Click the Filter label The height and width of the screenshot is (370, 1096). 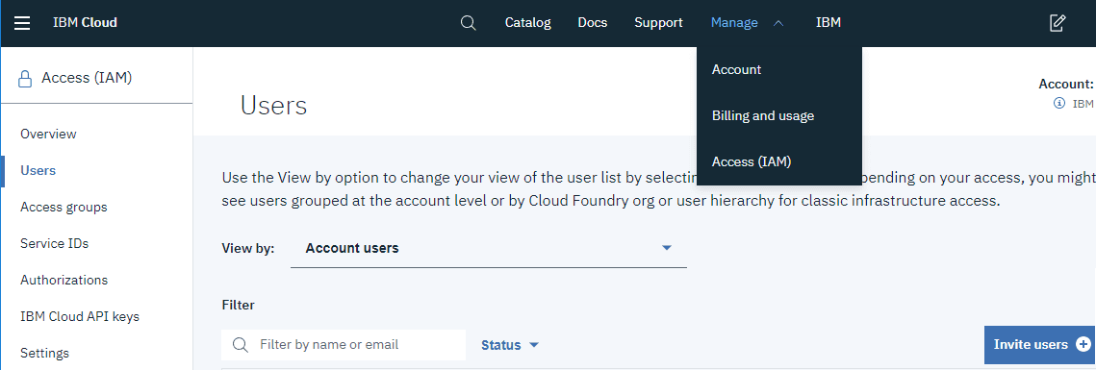tap(239, 305)
